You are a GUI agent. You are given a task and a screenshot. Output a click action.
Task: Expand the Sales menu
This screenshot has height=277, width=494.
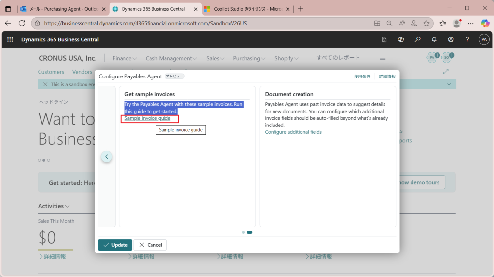(215, 58)
